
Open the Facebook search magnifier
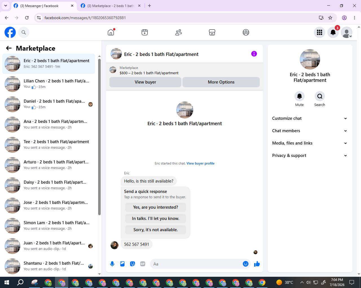point(24,32)
